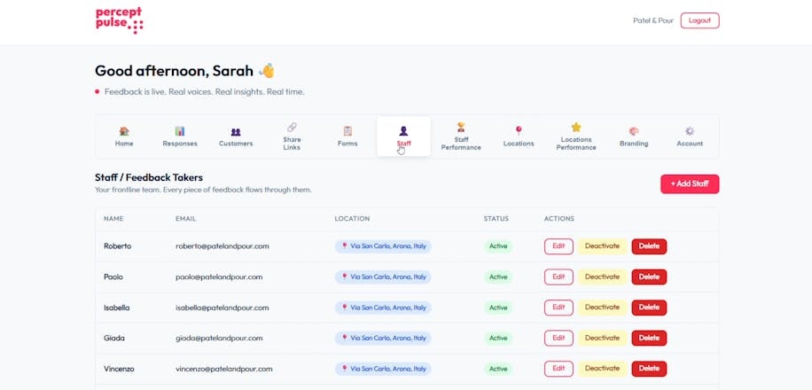This screenshot has height=390, width=812.
Task: Click the location pin icon in Giada's row
Action: pos(344,338)
